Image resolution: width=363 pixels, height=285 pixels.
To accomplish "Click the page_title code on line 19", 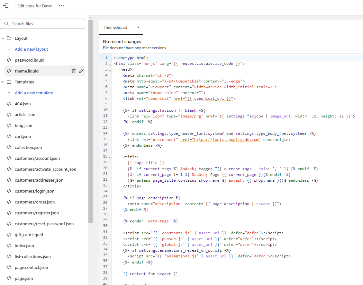I will point(146,163).
